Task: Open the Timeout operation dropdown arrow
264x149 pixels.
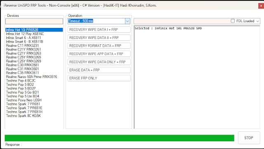Action: pyautogui.click(x=127, y=21)
